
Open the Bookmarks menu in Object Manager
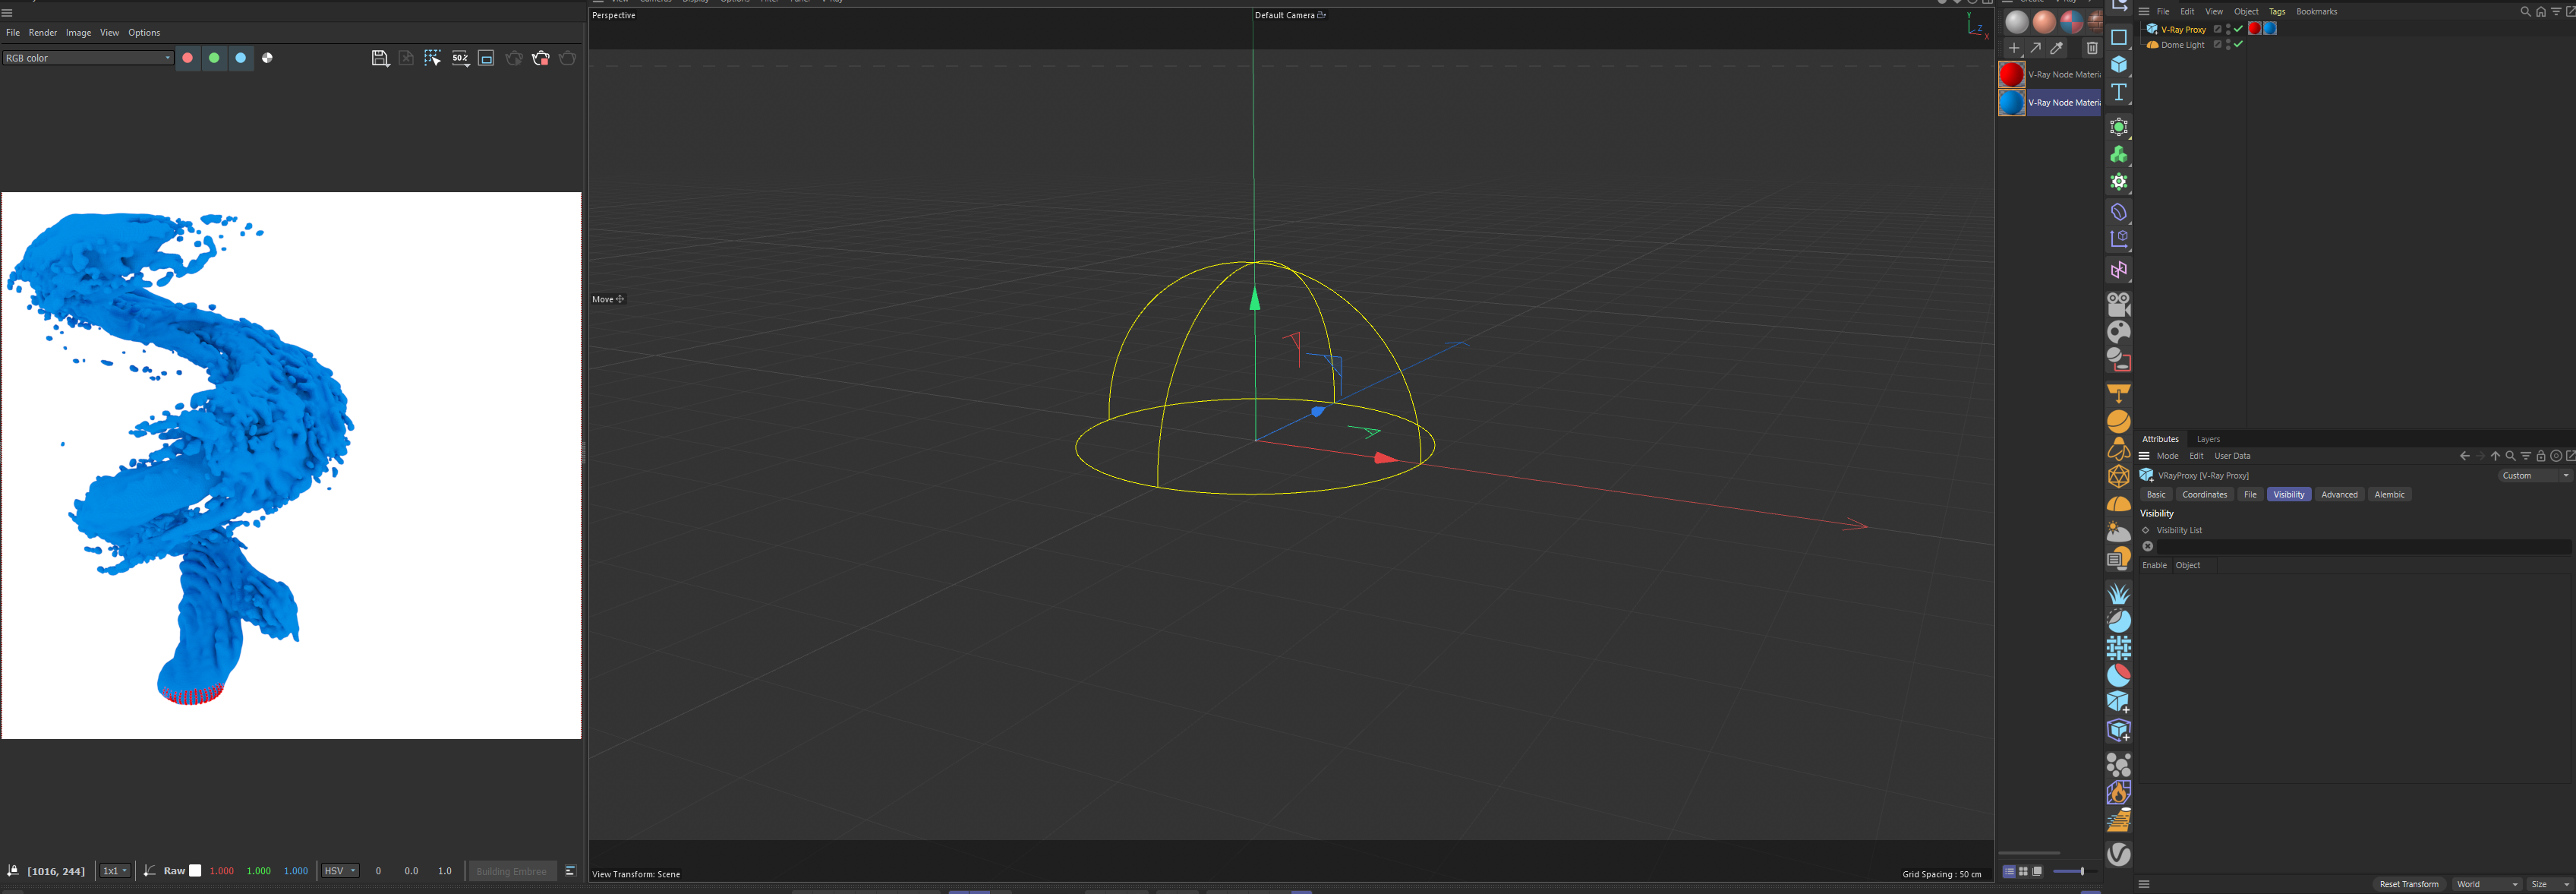click(2317, 12)
